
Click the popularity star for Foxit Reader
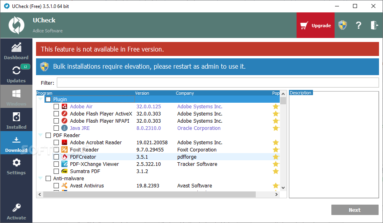point(276,149)
